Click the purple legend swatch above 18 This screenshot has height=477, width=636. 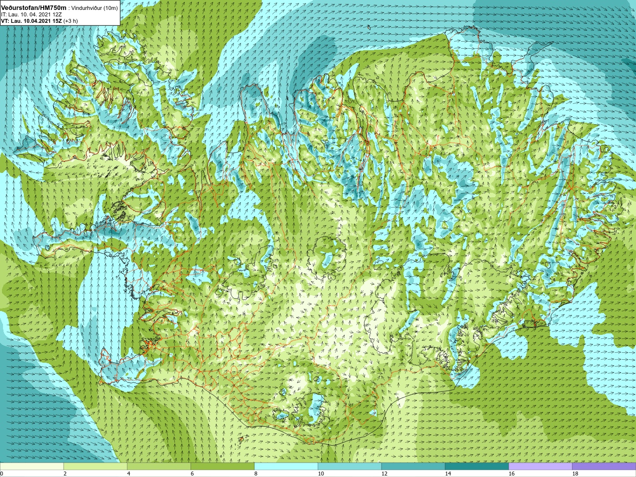pyautogui.click(x=604, y=467)
